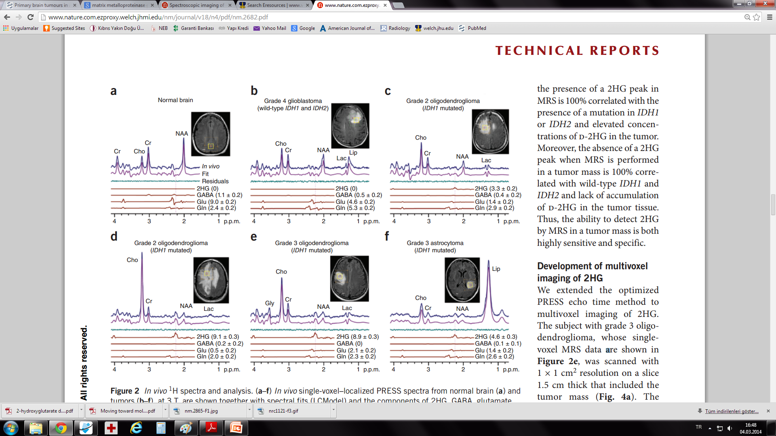
Task: Open the PubMed bookmark
Action: click(x=472, y=28)
